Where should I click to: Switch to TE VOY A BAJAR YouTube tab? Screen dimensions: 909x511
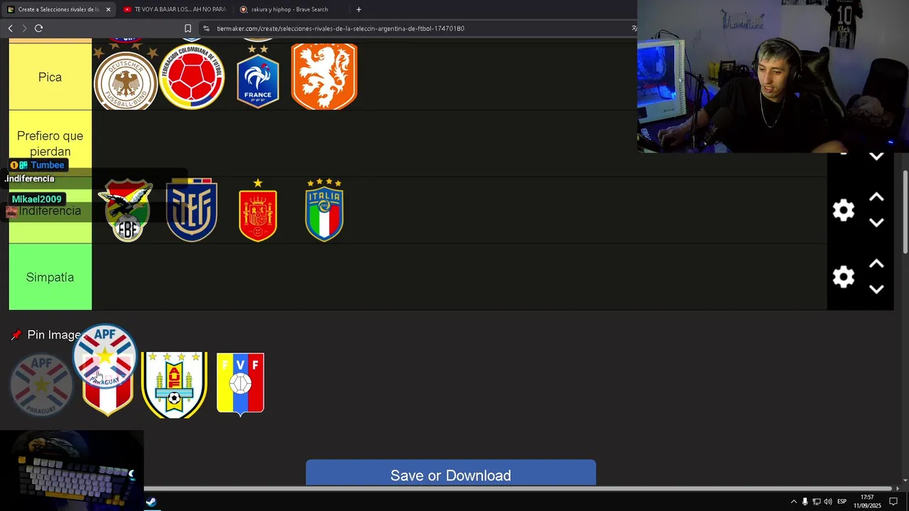pyautogui.click(x=174, y=9)
